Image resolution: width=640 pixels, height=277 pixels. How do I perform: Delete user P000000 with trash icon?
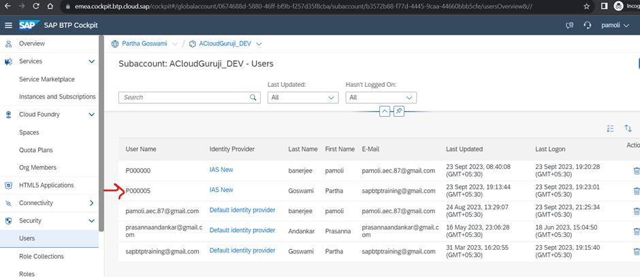coord(636,170)
